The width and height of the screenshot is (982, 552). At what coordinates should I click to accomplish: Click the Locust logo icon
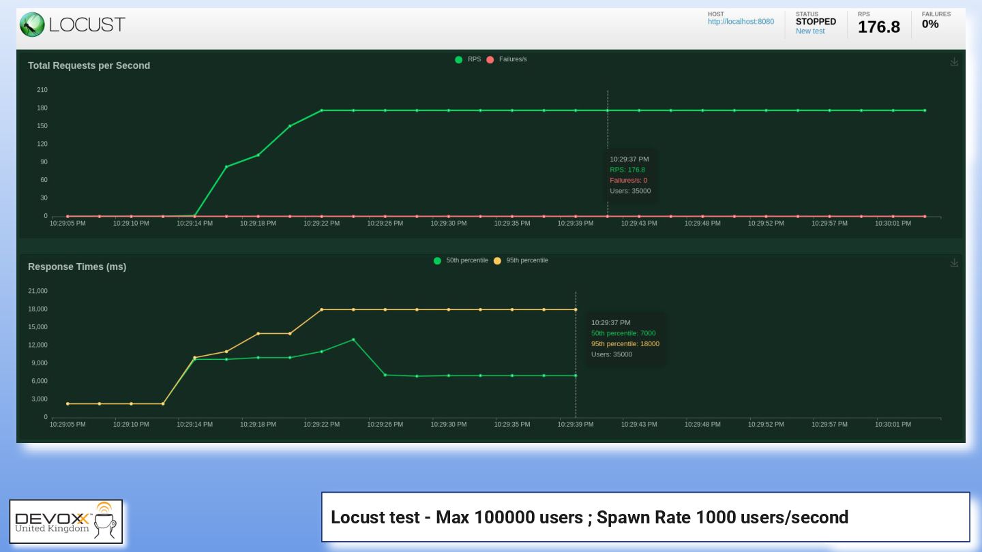coord(32,25)
